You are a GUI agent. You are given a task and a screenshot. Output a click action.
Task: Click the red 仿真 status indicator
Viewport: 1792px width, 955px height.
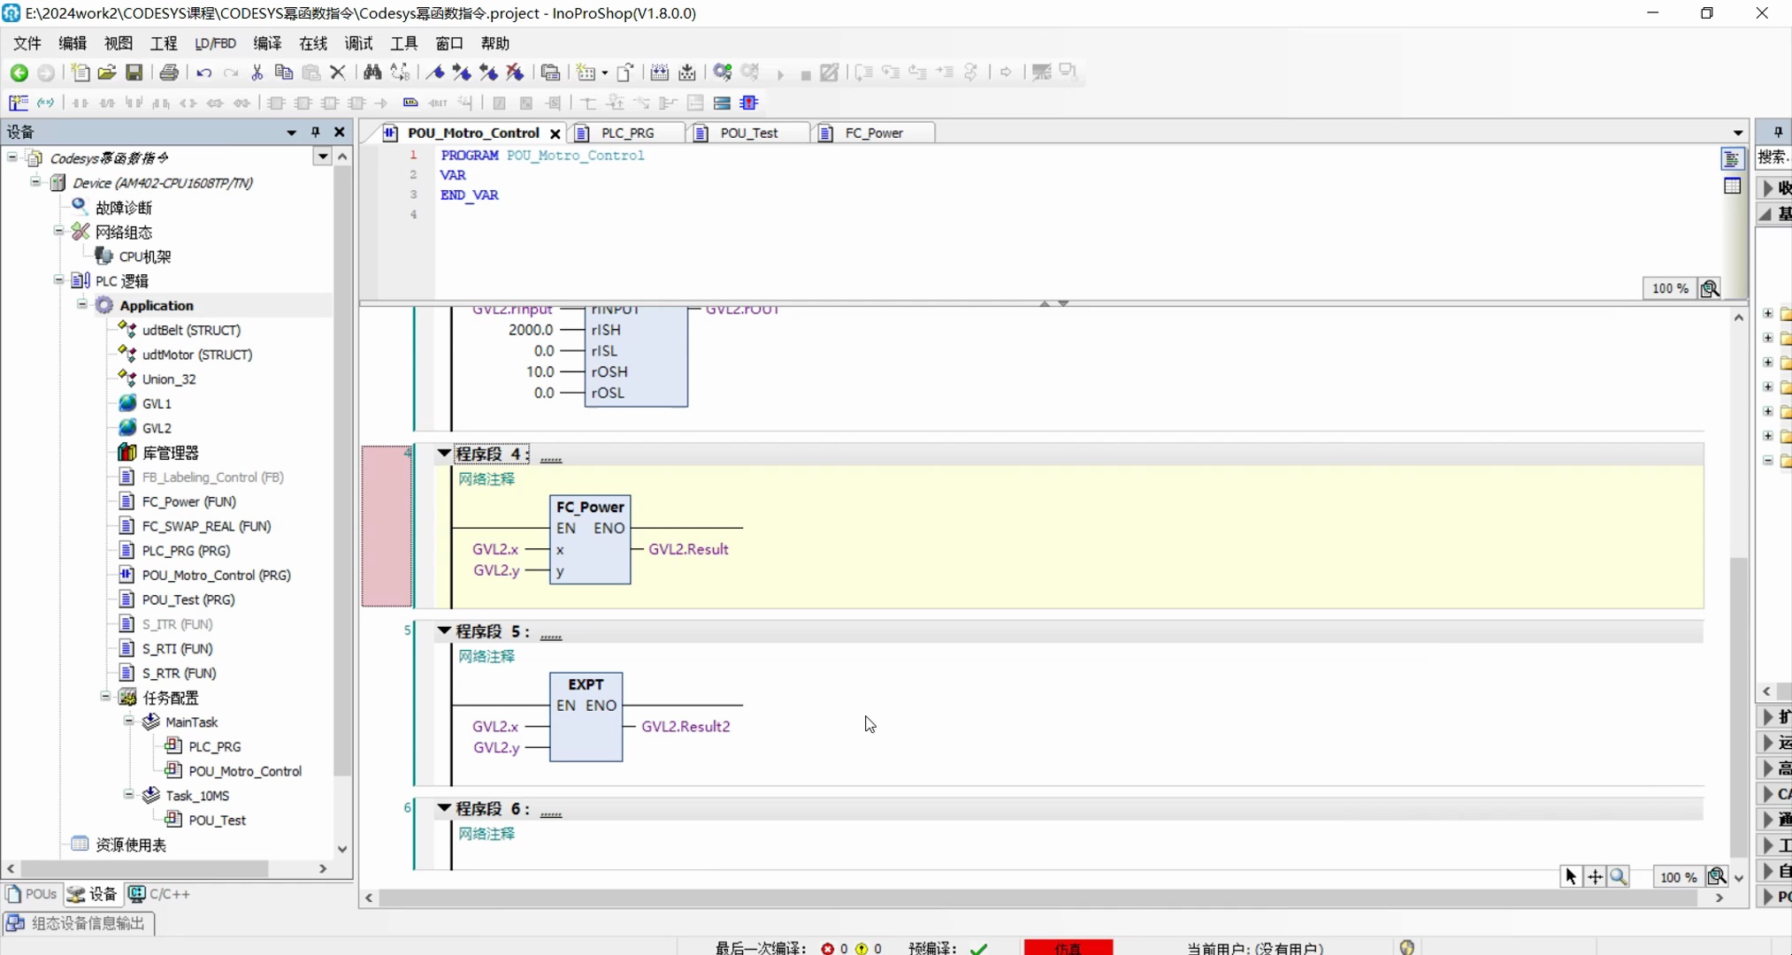(1068, 948)
